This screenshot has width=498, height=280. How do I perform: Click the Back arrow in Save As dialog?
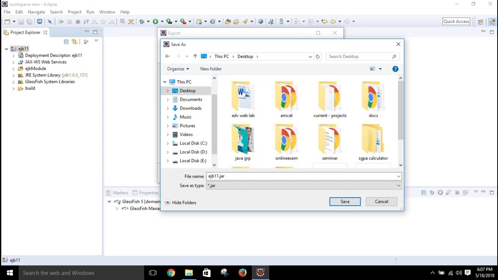[168, 56]
